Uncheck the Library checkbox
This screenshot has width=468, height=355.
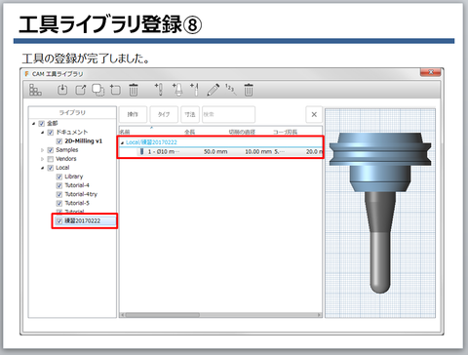[59, 177]
